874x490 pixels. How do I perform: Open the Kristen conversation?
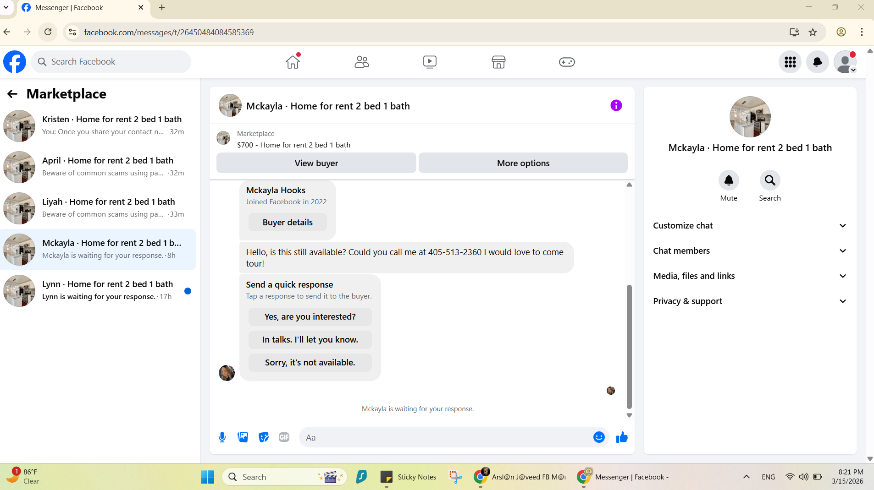tap(98, 126)
